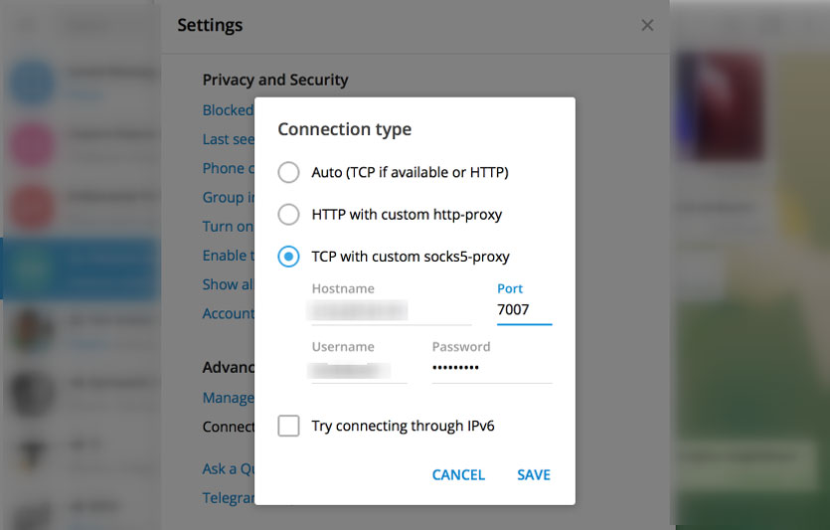Screen dimensions: 830x530
Task: Select TCP with custom socks5-proxy radio button
Action: tap(288, 257)
